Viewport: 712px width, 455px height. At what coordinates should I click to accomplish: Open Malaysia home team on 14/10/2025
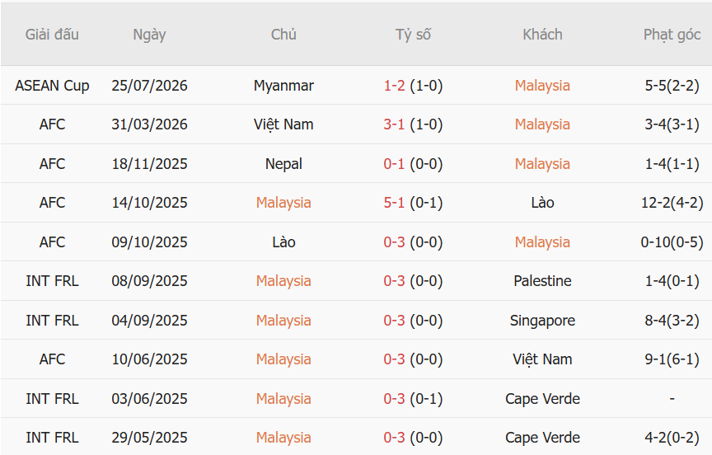pyautogui.click(x=283, y=203)
